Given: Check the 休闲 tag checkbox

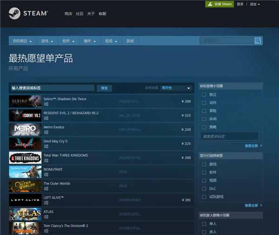Looking at the screenshot, I should click(x=204, y=119).
